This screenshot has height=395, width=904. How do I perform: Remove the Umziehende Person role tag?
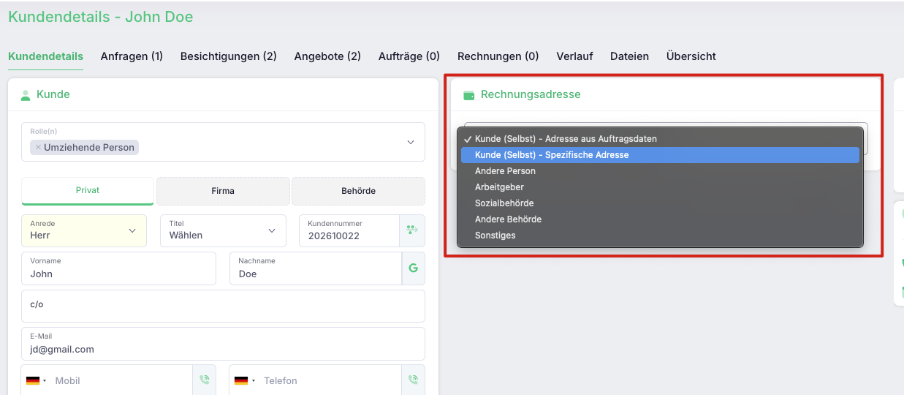[38, 147]
